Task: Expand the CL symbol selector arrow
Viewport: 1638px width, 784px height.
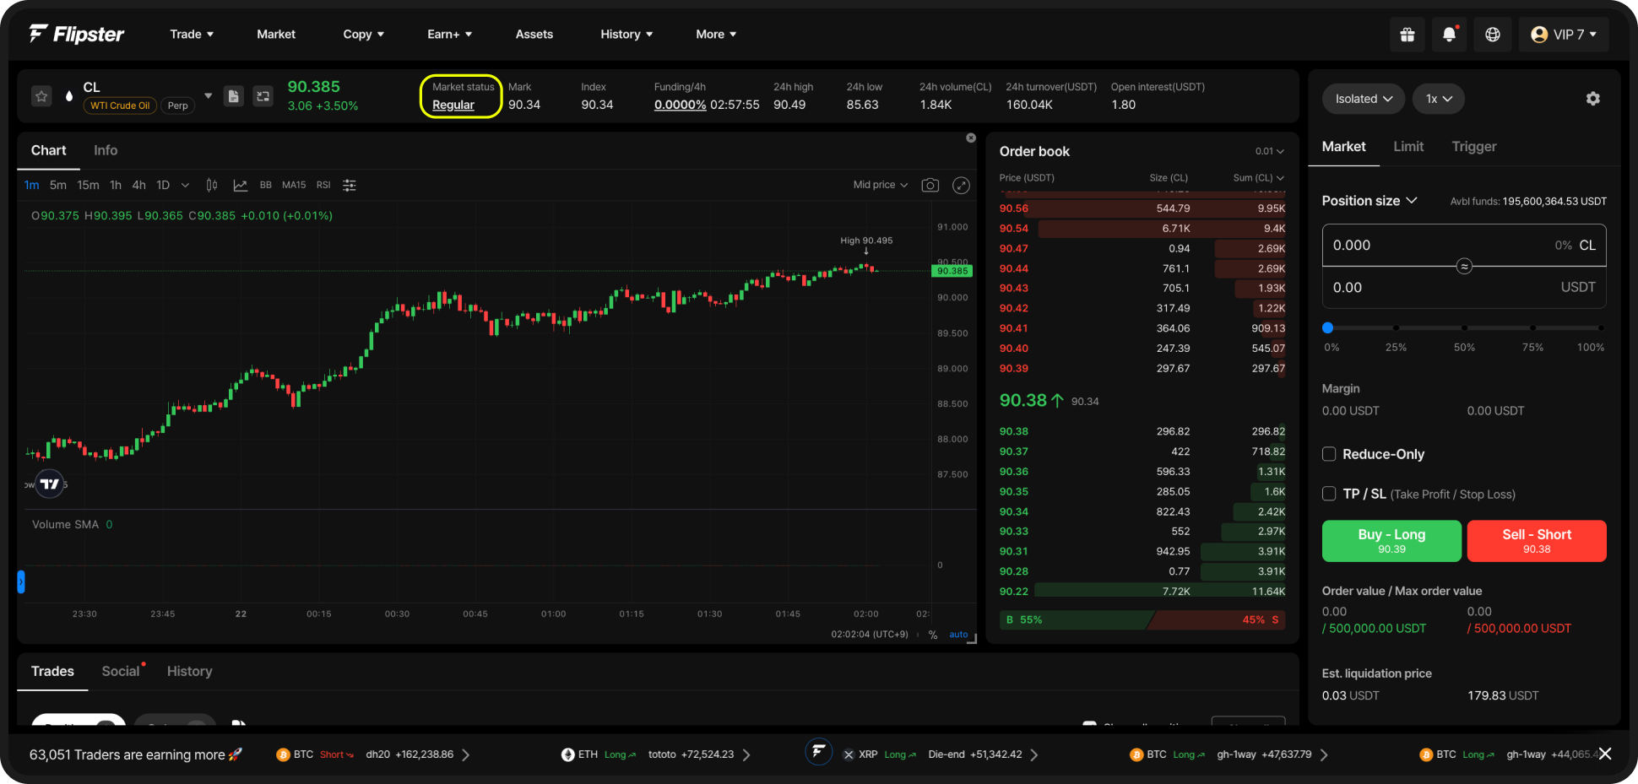Action: (x=208, y=95)
